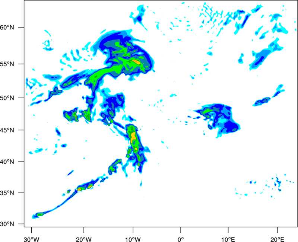Screen dimensions: 298x242
Task: Click the 35°N latitude label
Action: point(7,193)
